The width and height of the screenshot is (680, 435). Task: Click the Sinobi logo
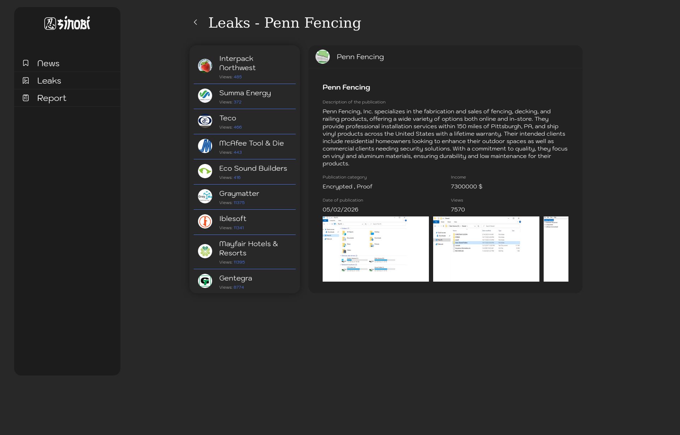coord(67,23)
